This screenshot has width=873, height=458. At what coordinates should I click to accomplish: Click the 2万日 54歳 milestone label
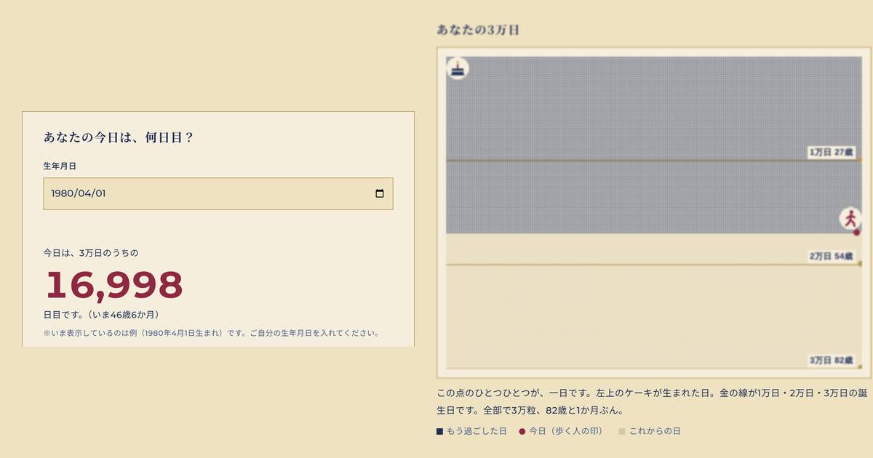click(x=832, y=257)
